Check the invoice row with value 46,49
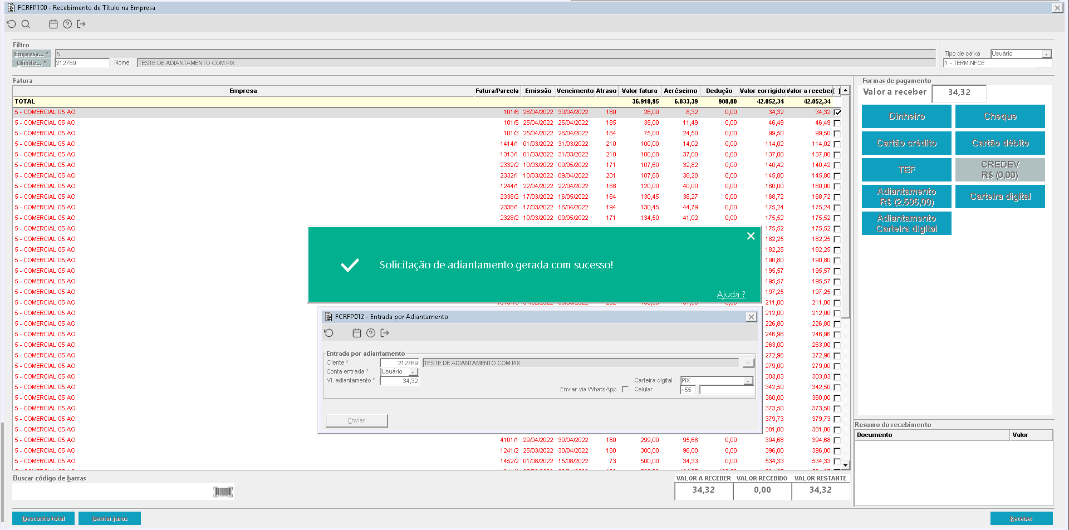This screenshot has width=1069, height=530. pyautogui.click(x=837, y=123)
